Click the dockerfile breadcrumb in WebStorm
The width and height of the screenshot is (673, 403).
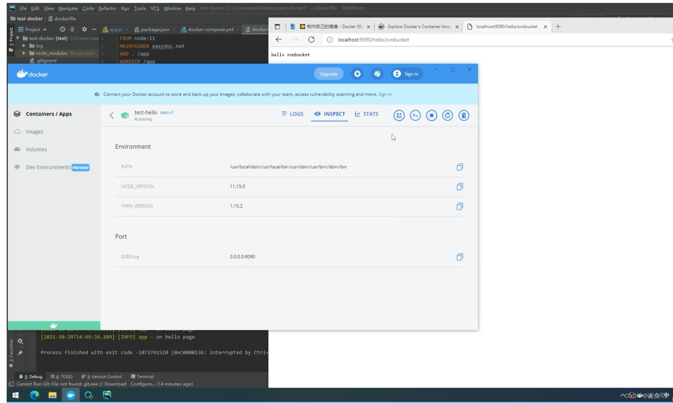point(62,18)
